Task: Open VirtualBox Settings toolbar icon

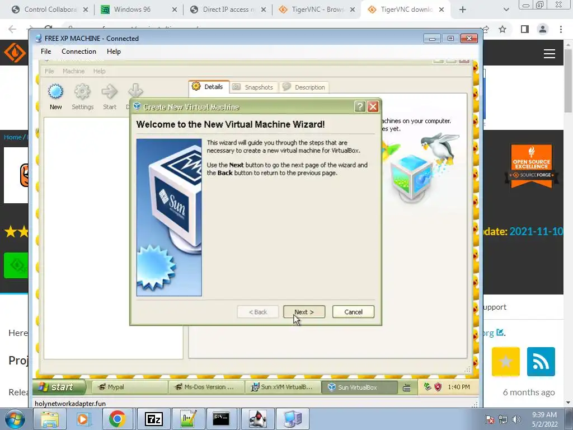Action: click(x=83, y=96)
